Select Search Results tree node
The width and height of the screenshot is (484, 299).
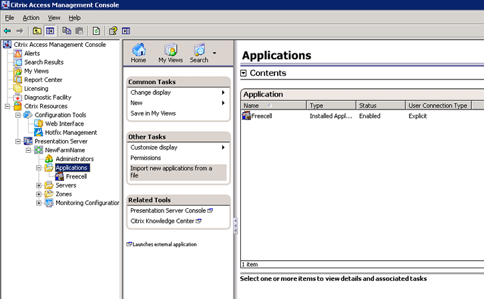(x=44, y=62)
